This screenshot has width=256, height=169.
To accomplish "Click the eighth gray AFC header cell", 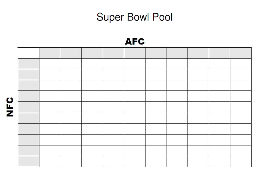I will coord(198,53).
